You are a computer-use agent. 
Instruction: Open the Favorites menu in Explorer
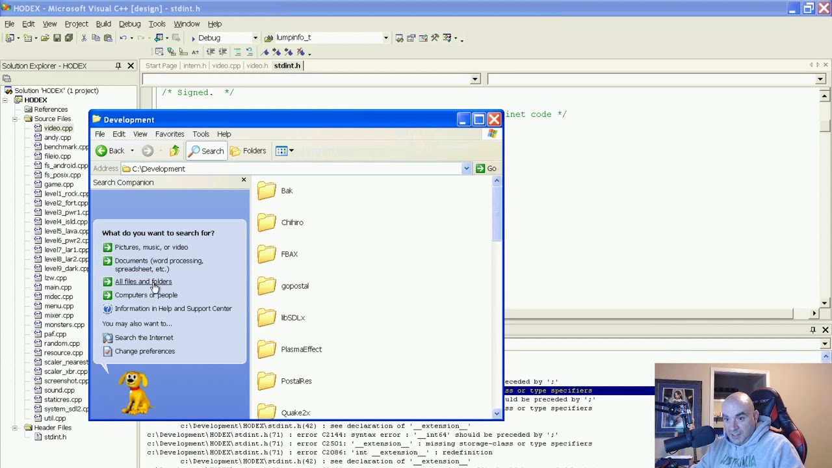tap(170, 134)
